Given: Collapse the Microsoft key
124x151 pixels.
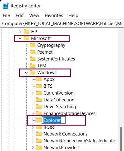Looking at the screenshot, I should [20, 38].
